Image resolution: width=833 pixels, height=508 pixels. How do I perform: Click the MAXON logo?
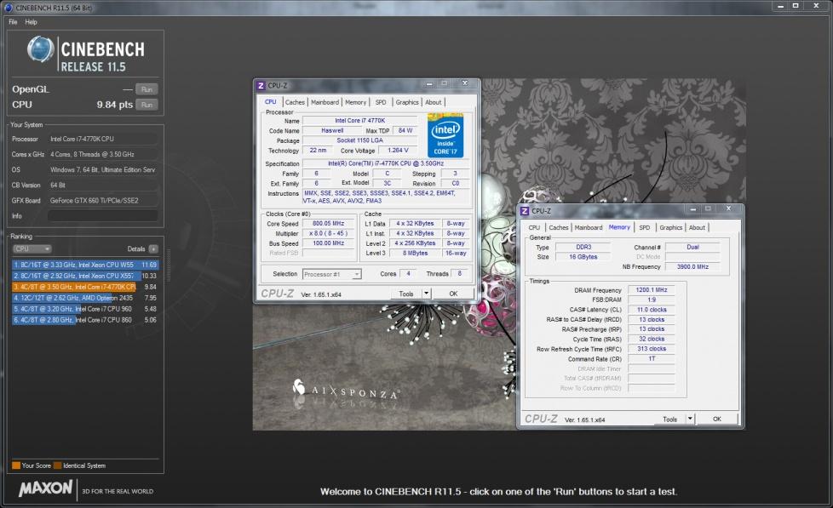[46, 488]
